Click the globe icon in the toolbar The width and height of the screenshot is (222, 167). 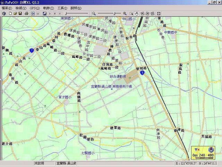(x=4, y=14)
